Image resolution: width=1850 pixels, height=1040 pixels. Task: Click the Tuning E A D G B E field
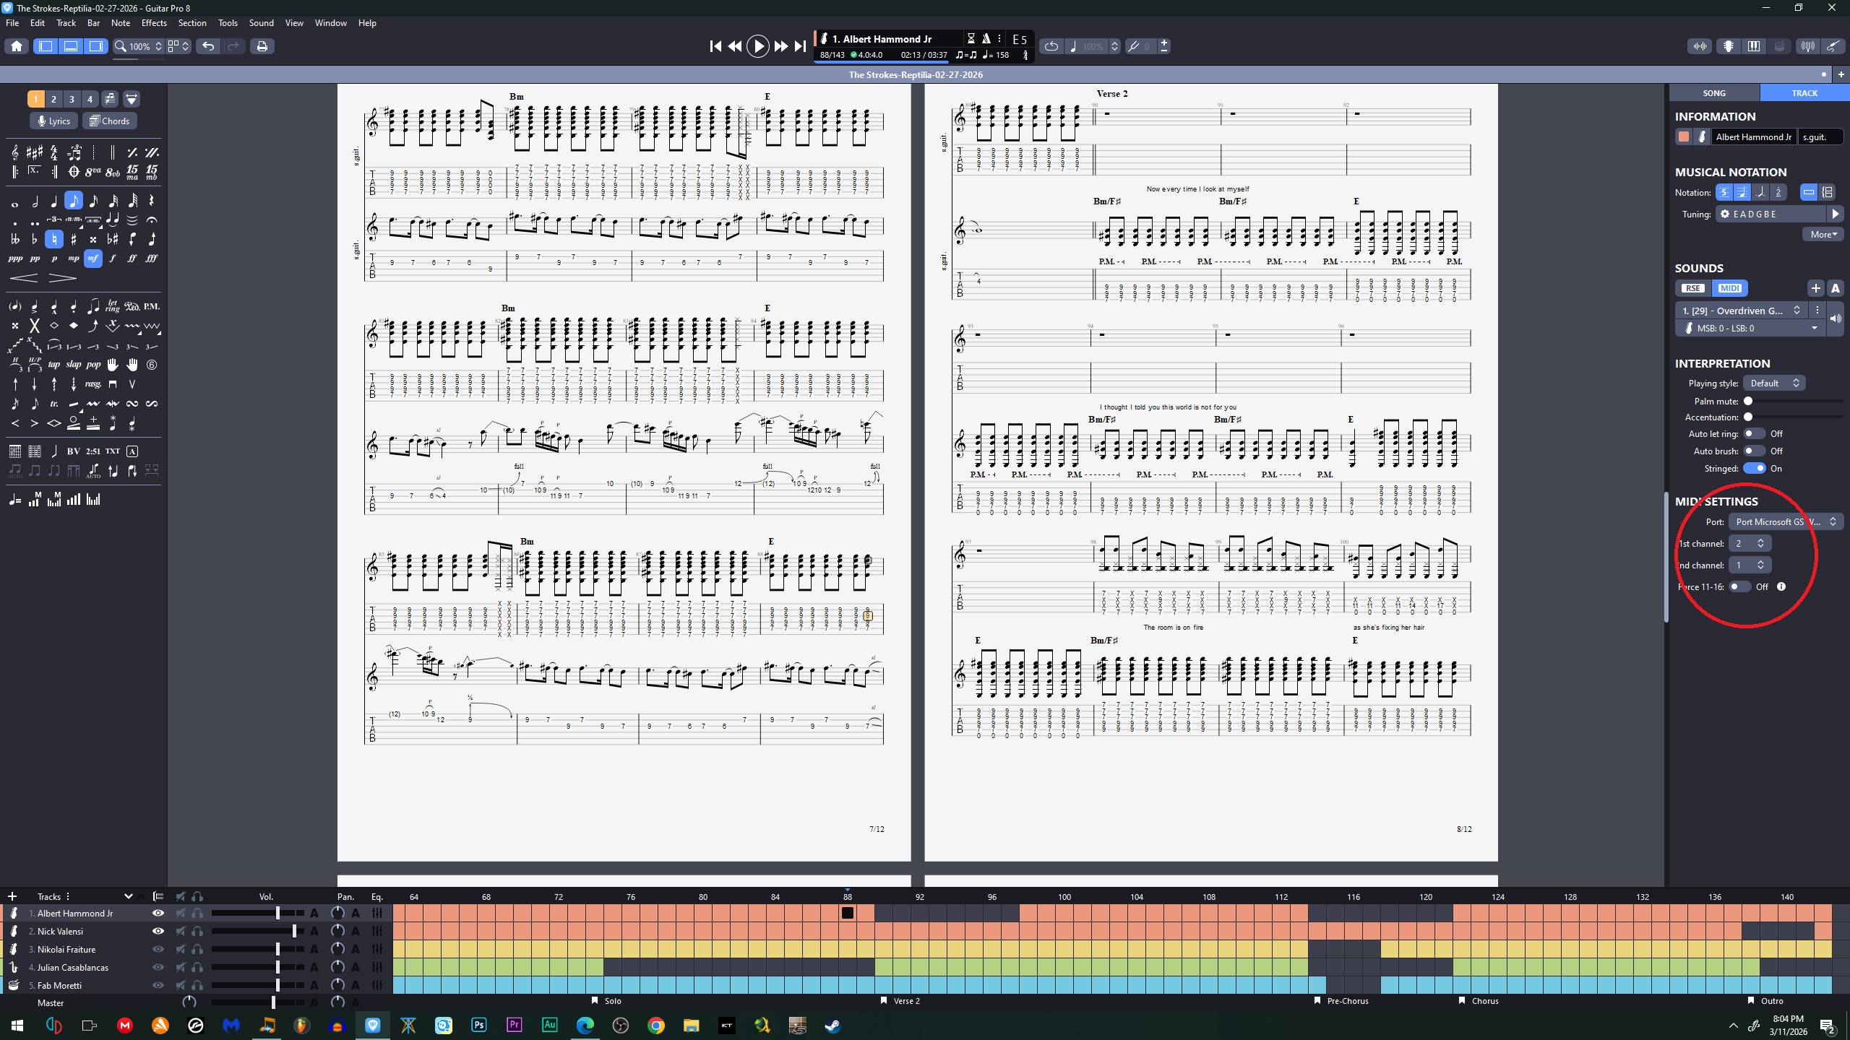coord(1771,214)
